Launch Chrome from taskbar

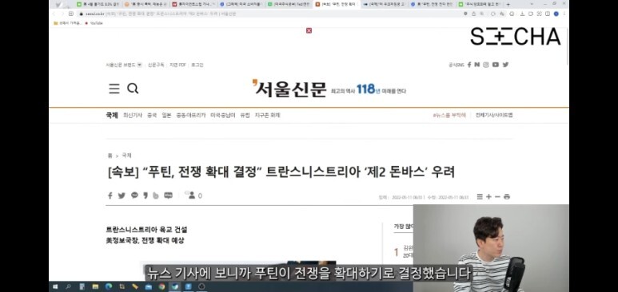pos(161,286)
